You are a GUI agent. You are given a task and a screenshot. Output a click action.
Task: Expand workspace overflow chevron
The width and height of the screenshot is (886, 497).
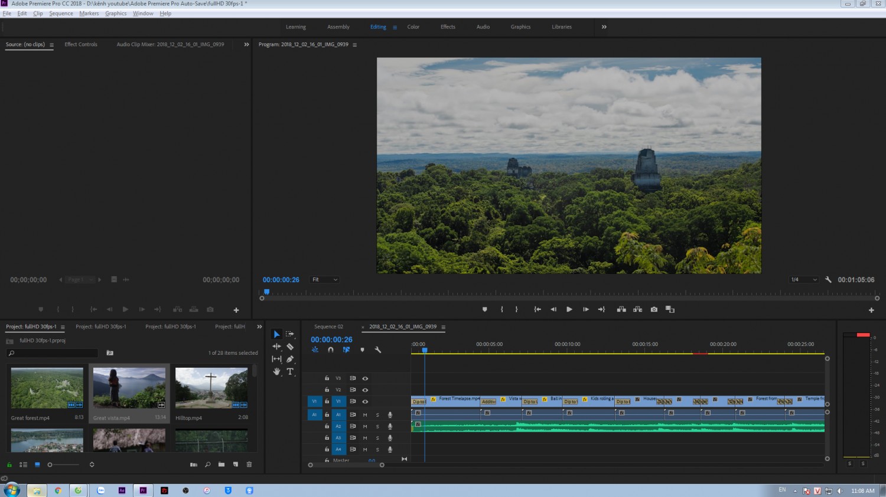(604, 27)
